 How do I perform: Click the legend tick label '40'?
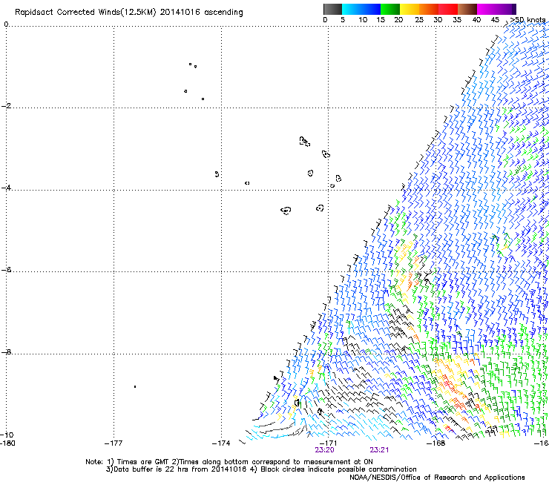(476, 20)
